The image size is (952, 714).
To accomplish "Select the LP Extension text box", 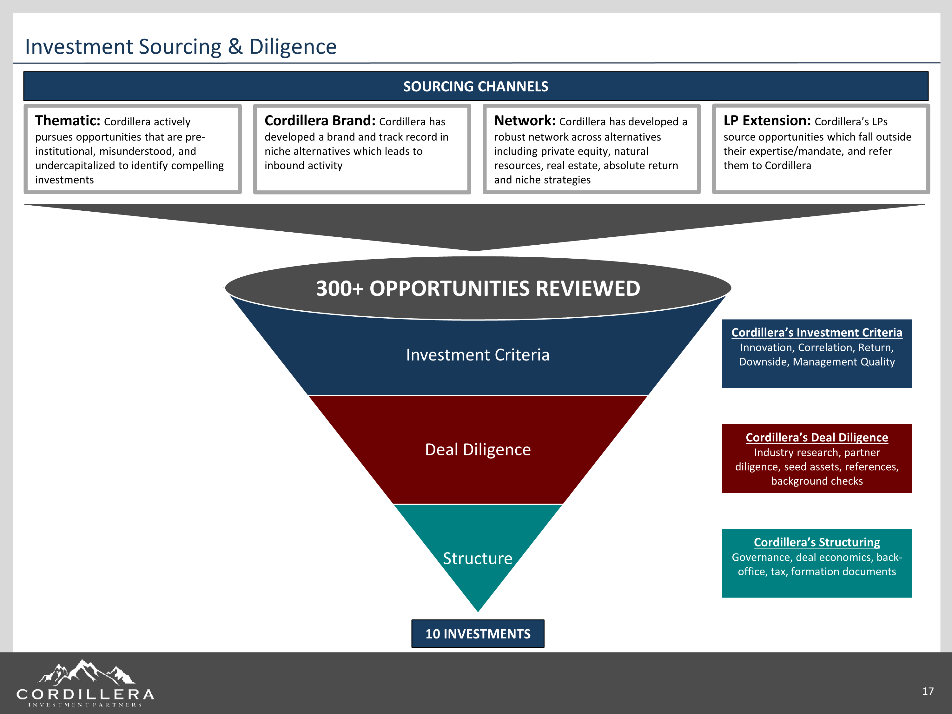I will (821, 149).
